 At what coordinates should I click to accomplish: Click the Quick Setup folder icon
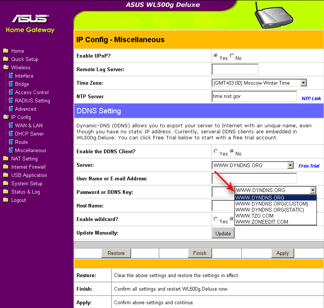point(6,59)
